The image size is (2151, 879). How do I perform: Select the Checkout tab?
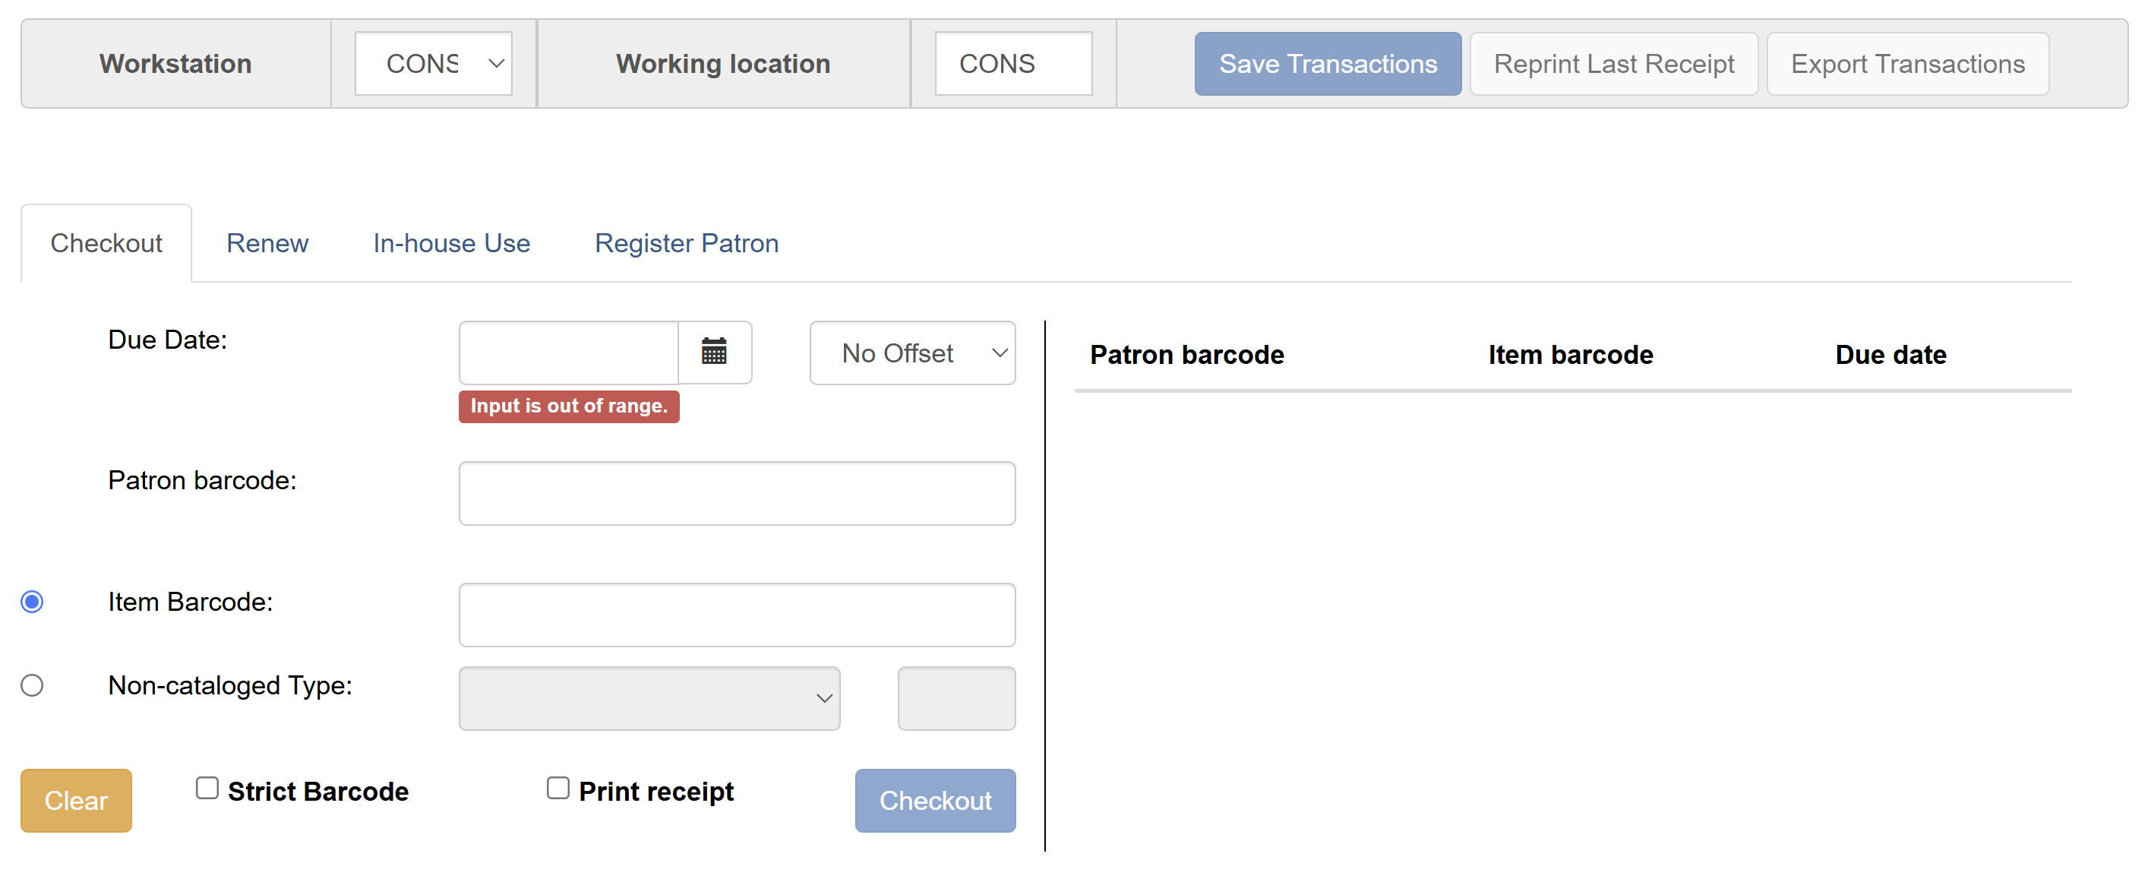point(106,243)
